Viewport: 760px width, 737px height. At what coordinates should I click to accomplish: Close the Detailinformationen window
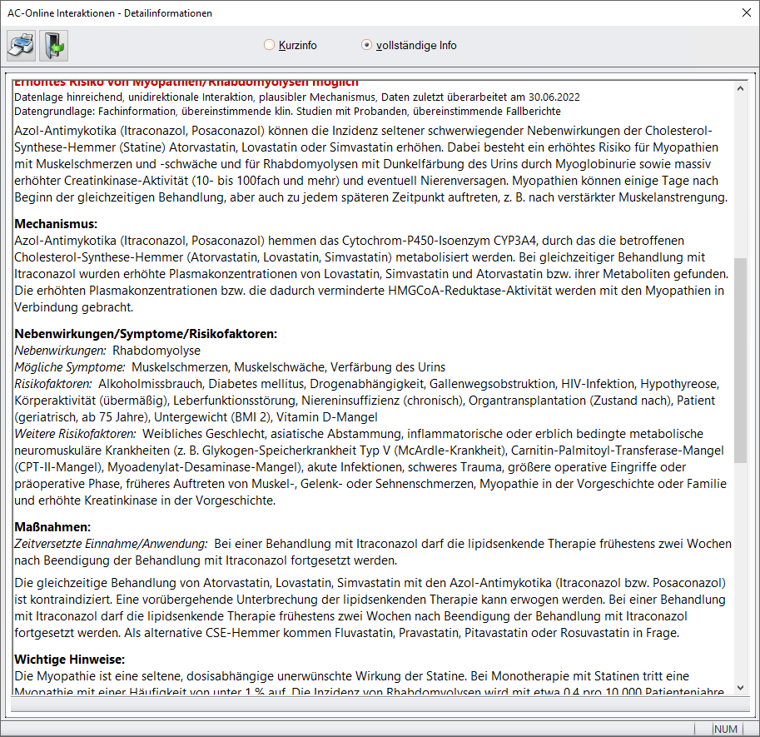(744, 12)
